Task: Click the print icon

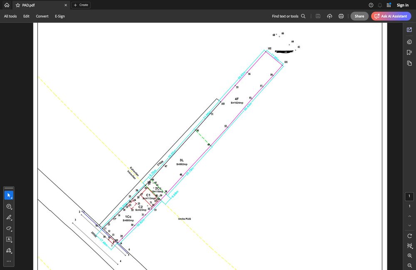Action: [x=341, y=16]
